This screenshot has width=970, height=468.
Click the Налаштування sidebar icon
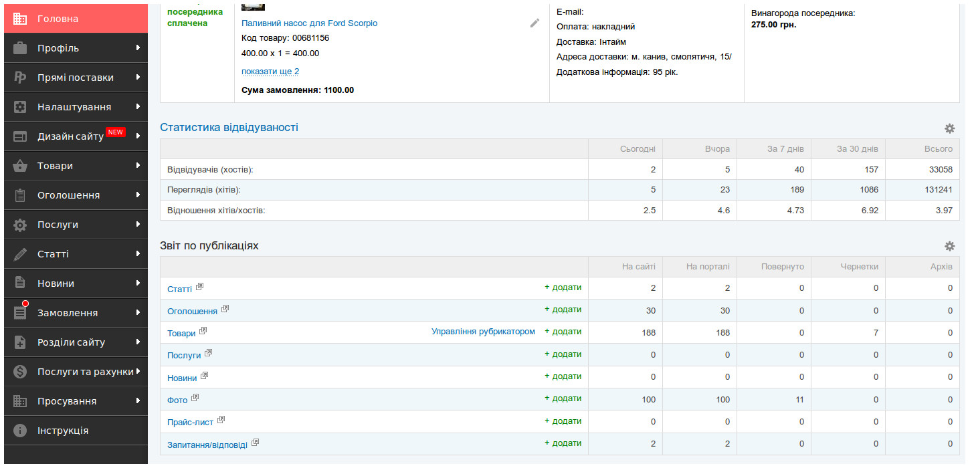pos(20,107)
